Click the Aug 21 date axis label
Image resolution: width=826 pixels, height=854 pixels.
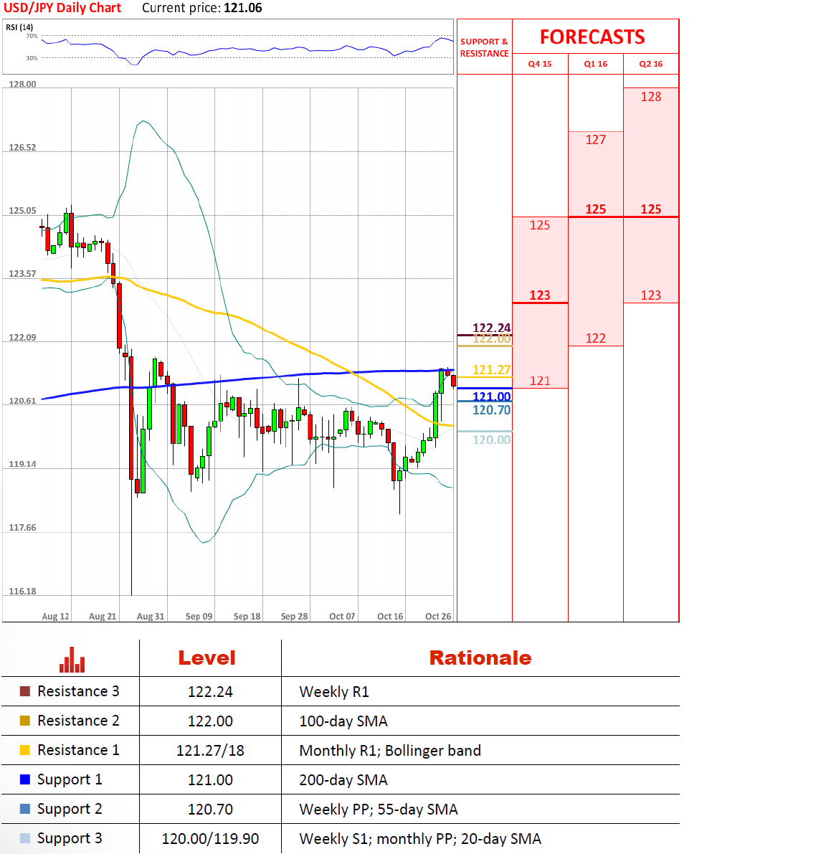(103, 617)
